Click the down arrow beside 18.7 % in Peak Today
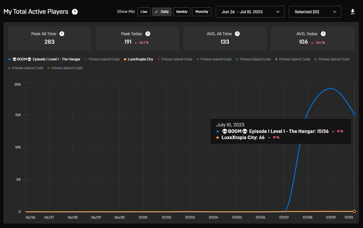 point(136,43)
